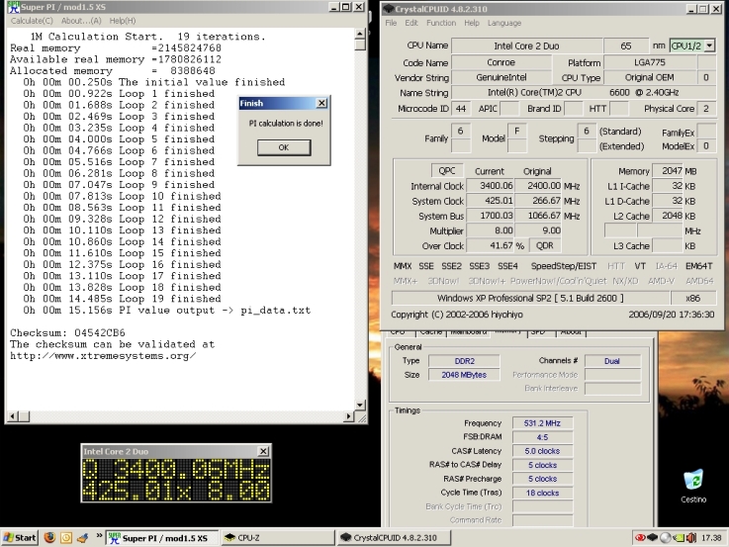Close the Finish dialog

[x=321, y=103]
